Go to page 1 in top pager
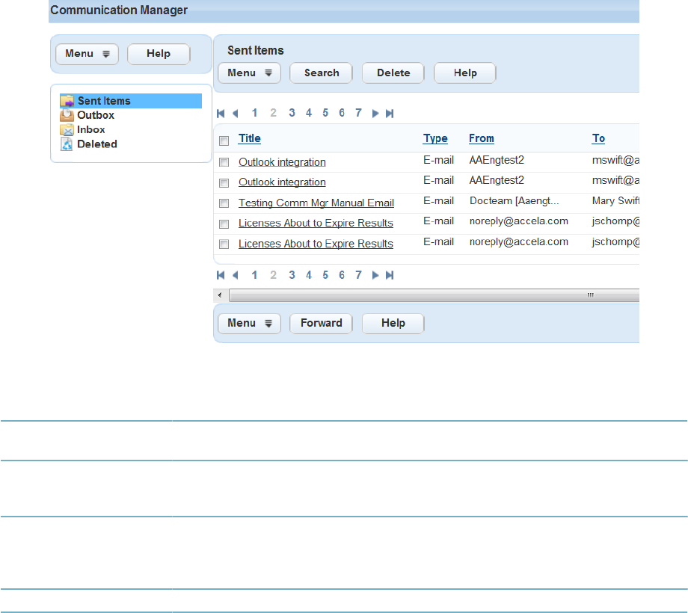Viewport: 688px width, 613px height. pyautogui.click(x=254, y=113)
